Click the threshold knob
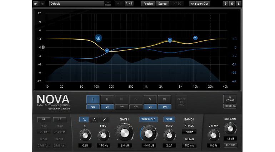The image size is (275, 152). 149,134
